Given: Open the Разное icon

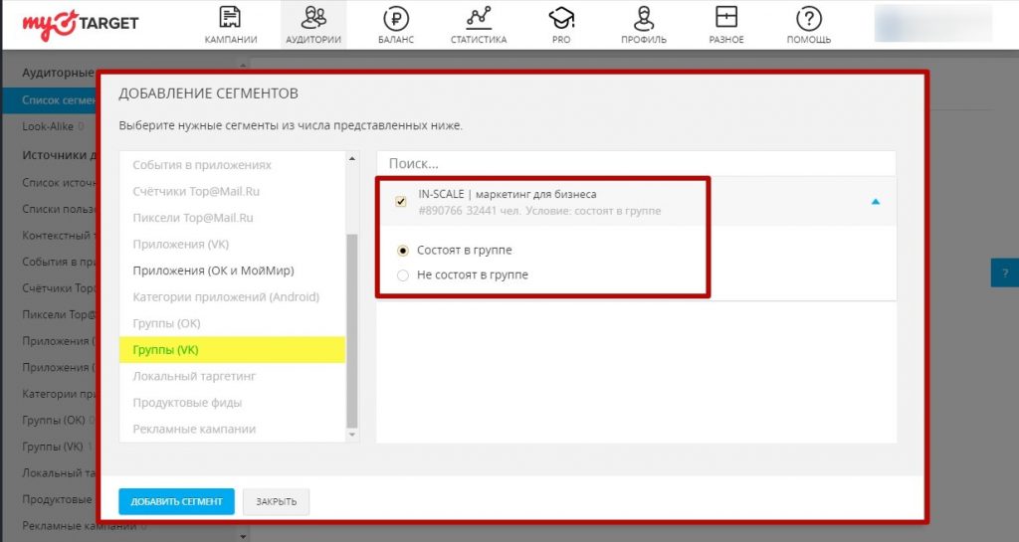Looking at the screenshot, I should coord(726,18).
